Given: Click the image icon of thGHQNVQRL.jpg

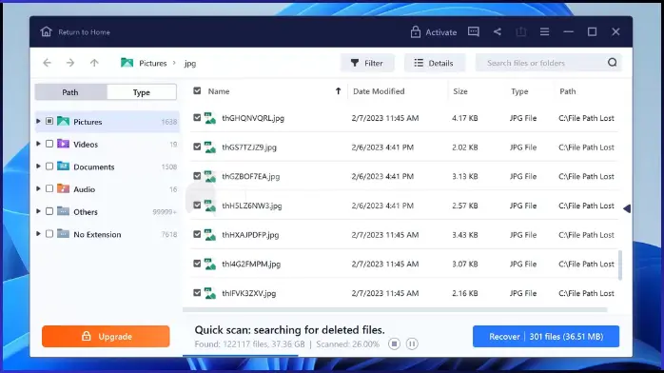Looking at the screenshot, I should coord(209,118).
